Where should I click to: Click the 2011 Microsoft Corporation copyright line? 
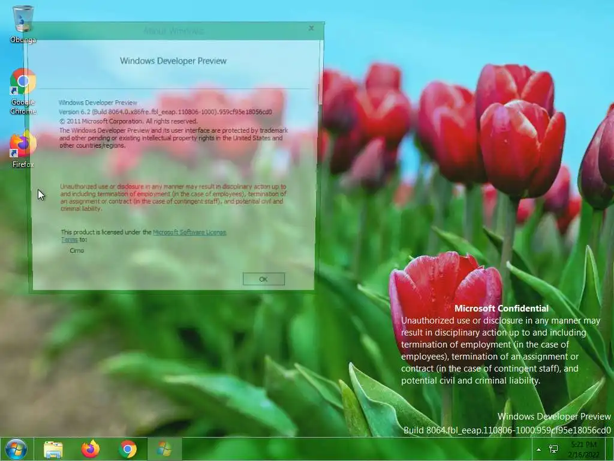pos(128,121)
